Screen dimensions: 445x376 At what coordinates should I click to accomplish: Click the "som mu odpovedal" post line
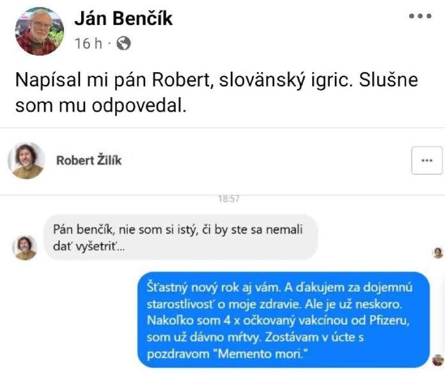click(x=101, y=105)
